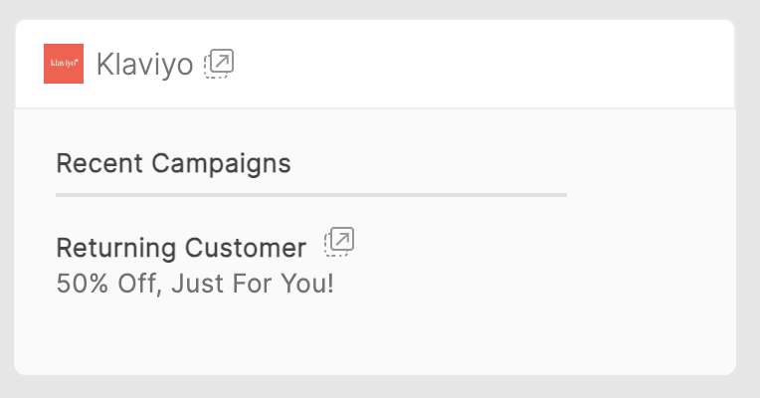Click the "50% Off, Just For You!" subject
This screenshot has width=760, height=398.
pos(195,284)
